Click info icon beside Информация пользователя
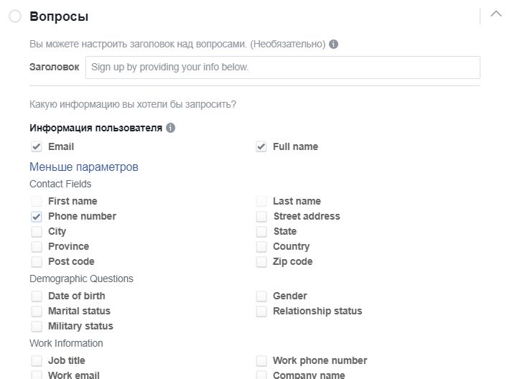The image size is (507, 379). click(170, 128)
